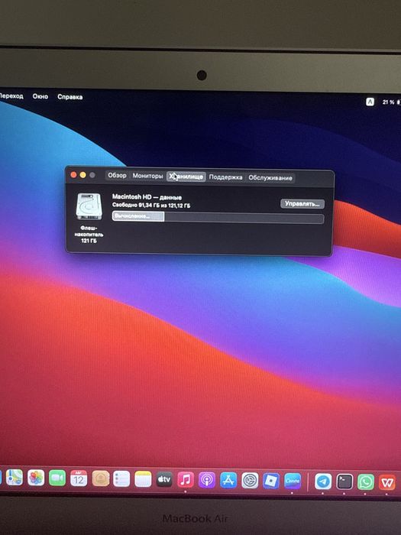The height and width of the screenshot is (535, 401).
Task: Click the Свободно 91,34 ГБ text
Action: point(151,205)
